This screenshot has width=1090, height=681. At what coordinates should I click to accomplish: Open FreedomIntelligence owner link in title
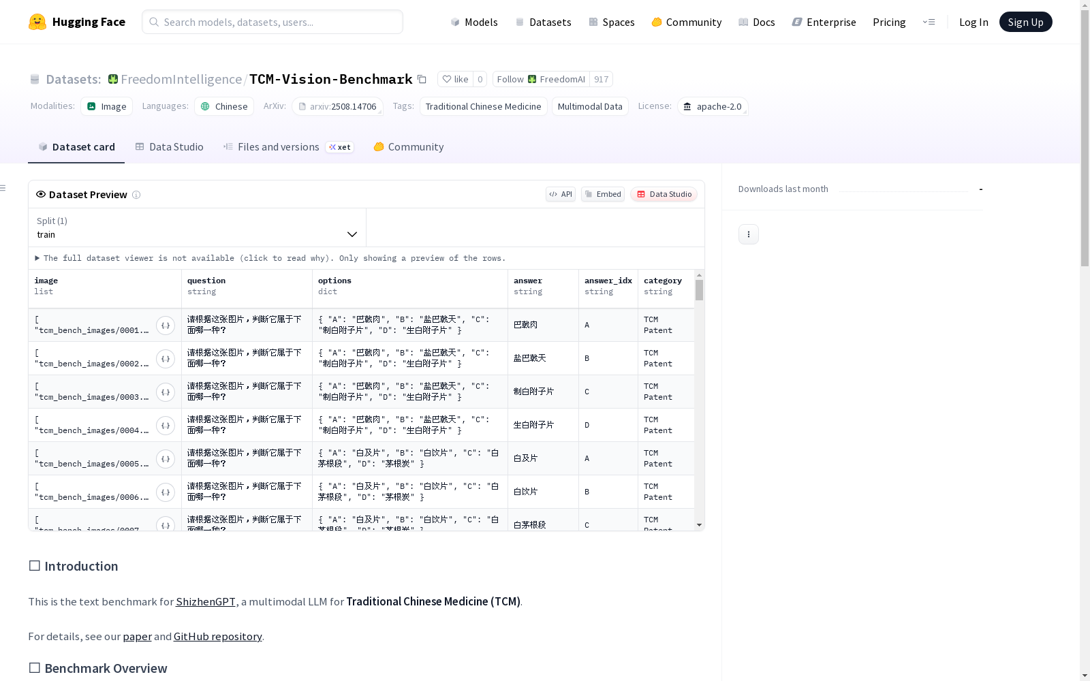[181, 80]
